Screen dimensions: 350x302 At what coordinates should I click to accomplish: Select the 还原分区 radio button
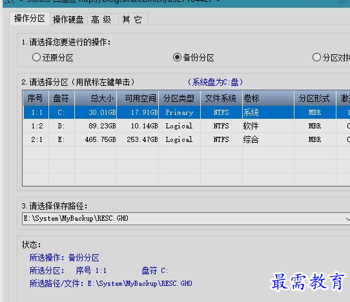click(53, 57)
